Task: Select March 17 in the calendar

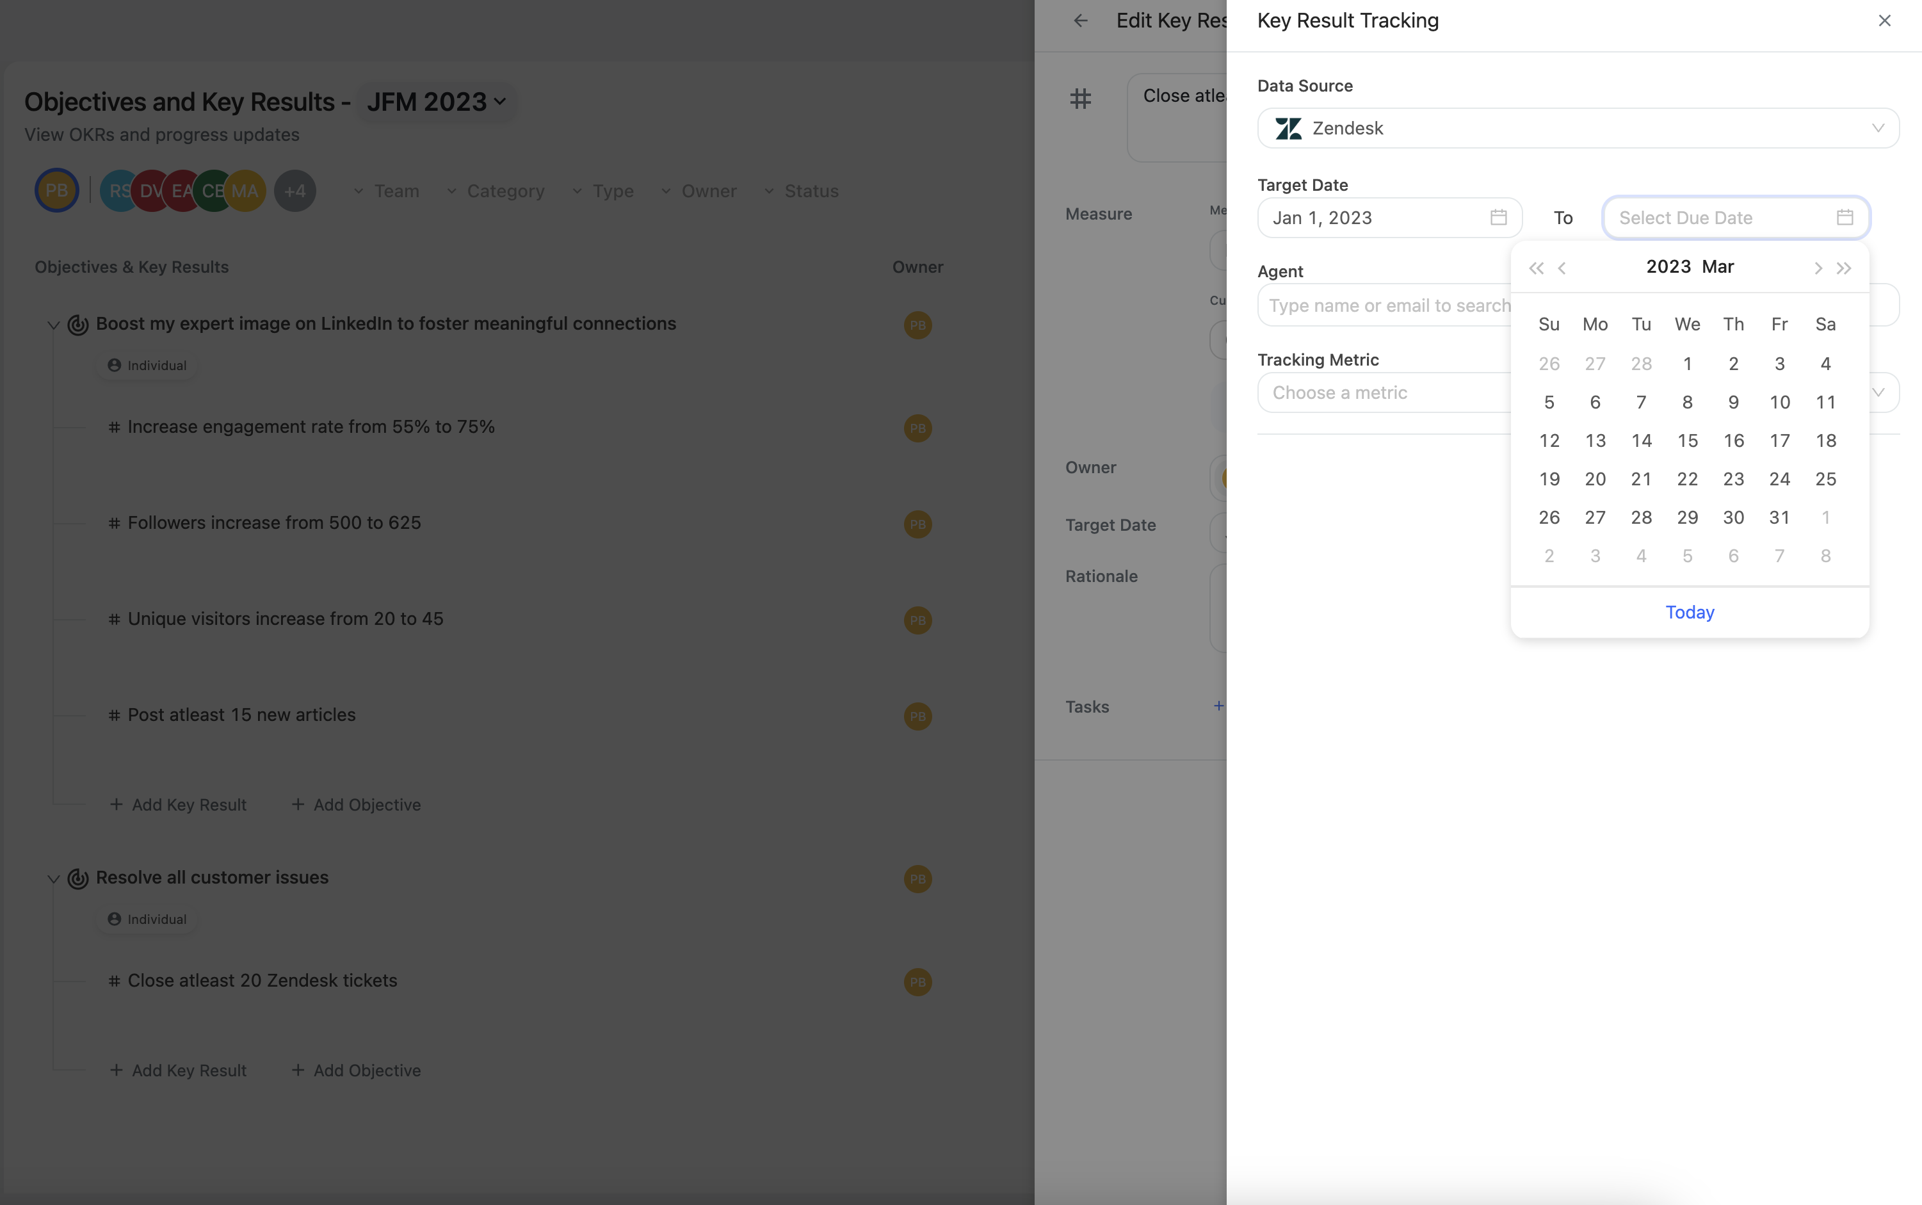Action: [1779, 441]
